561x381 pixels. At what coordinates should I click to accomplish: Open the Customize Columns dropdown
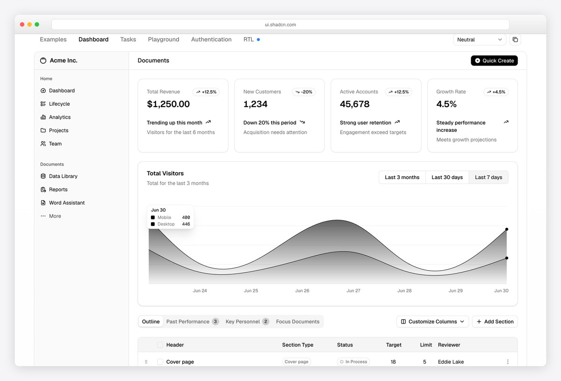(x=432, y=322)
